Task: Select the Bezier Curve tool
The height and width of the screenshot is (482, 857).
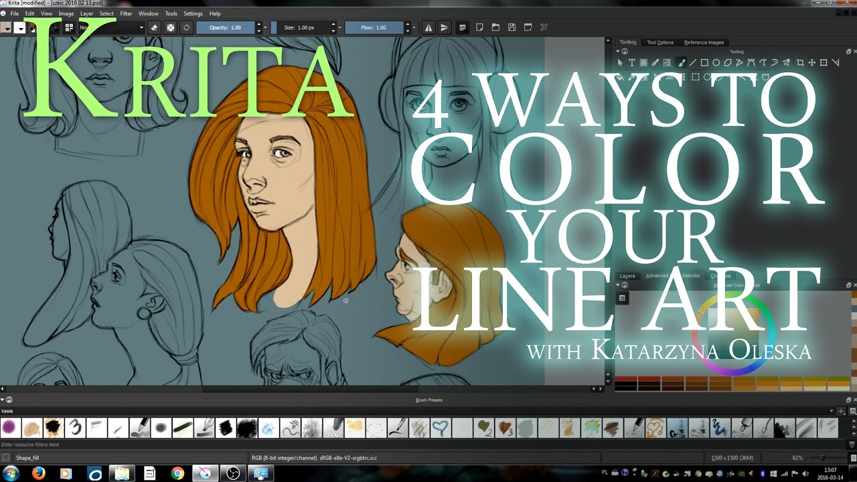Action: pyautogui.click(x=751, y=62)
